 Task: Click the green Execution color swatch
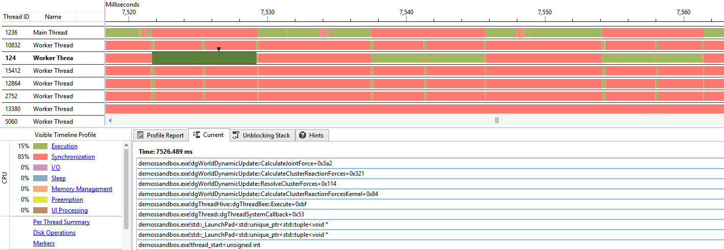tap(40, 146)
